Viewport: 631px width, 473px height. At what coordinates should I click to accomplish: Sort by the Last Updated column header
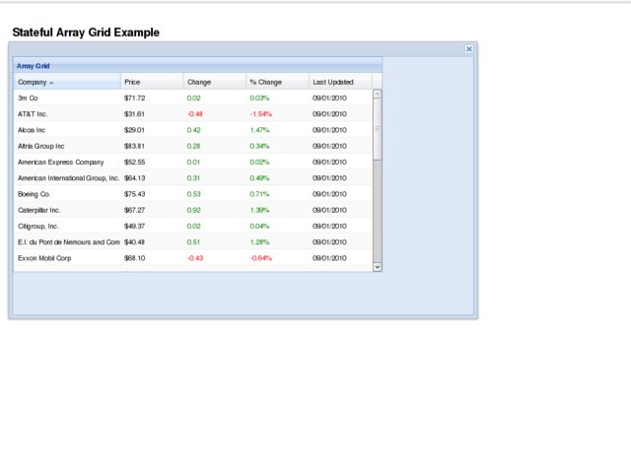click(340, 82)
